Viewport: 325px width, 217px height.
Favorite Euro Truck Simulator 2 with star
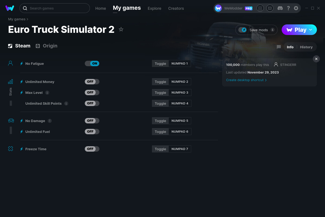point(121,29)
